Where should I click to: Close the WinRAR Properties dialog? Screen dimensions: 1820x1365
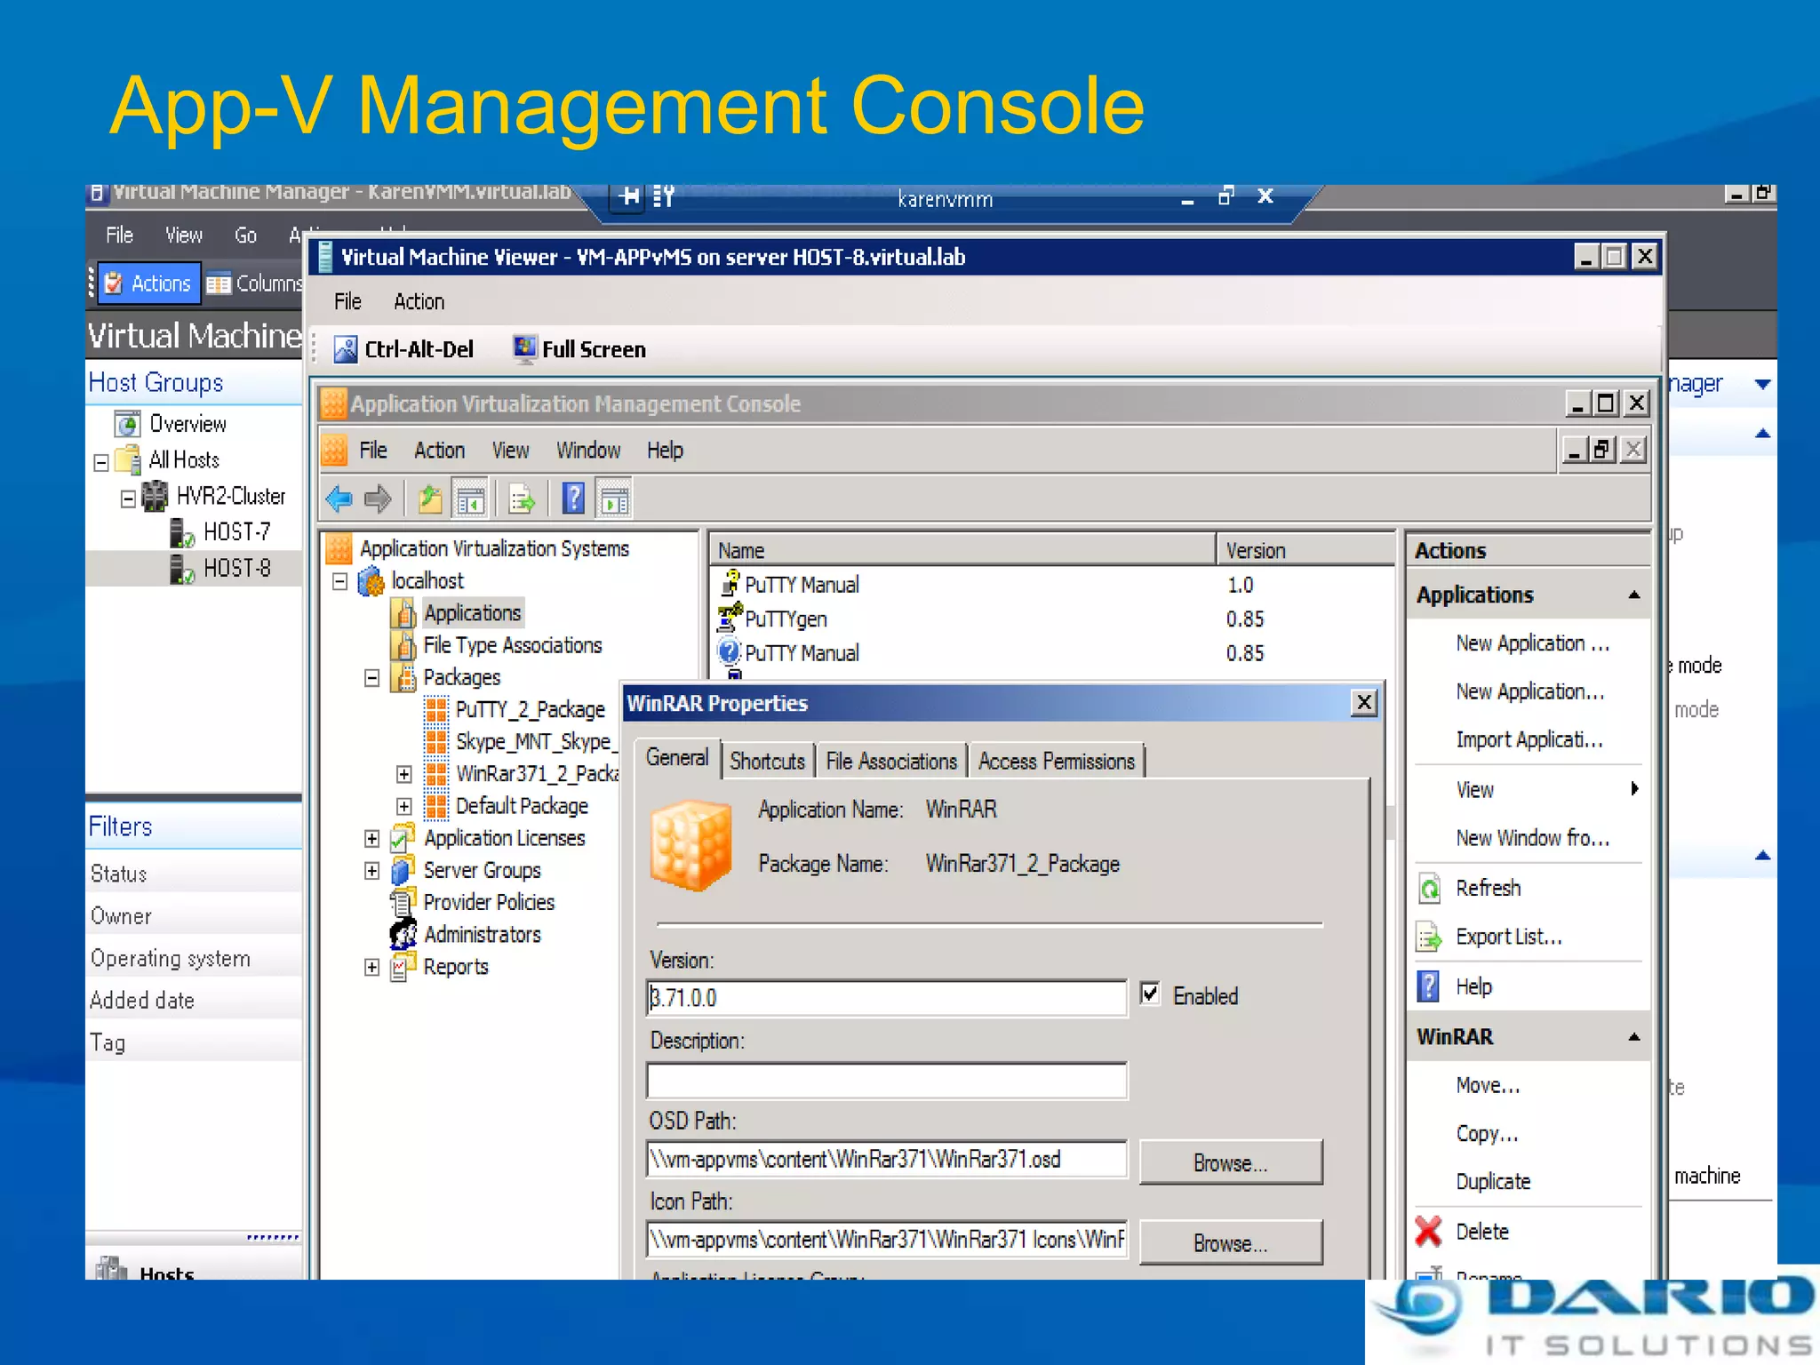point(1364,704)
